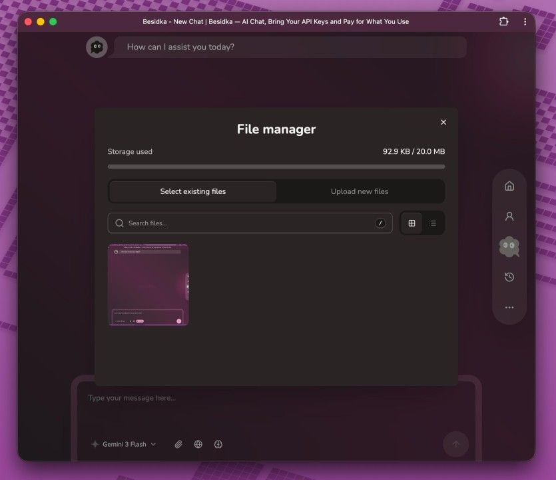556x480 pixels.
Task: Open chat history icon in sidebar
Action: (x=509, y=277)
